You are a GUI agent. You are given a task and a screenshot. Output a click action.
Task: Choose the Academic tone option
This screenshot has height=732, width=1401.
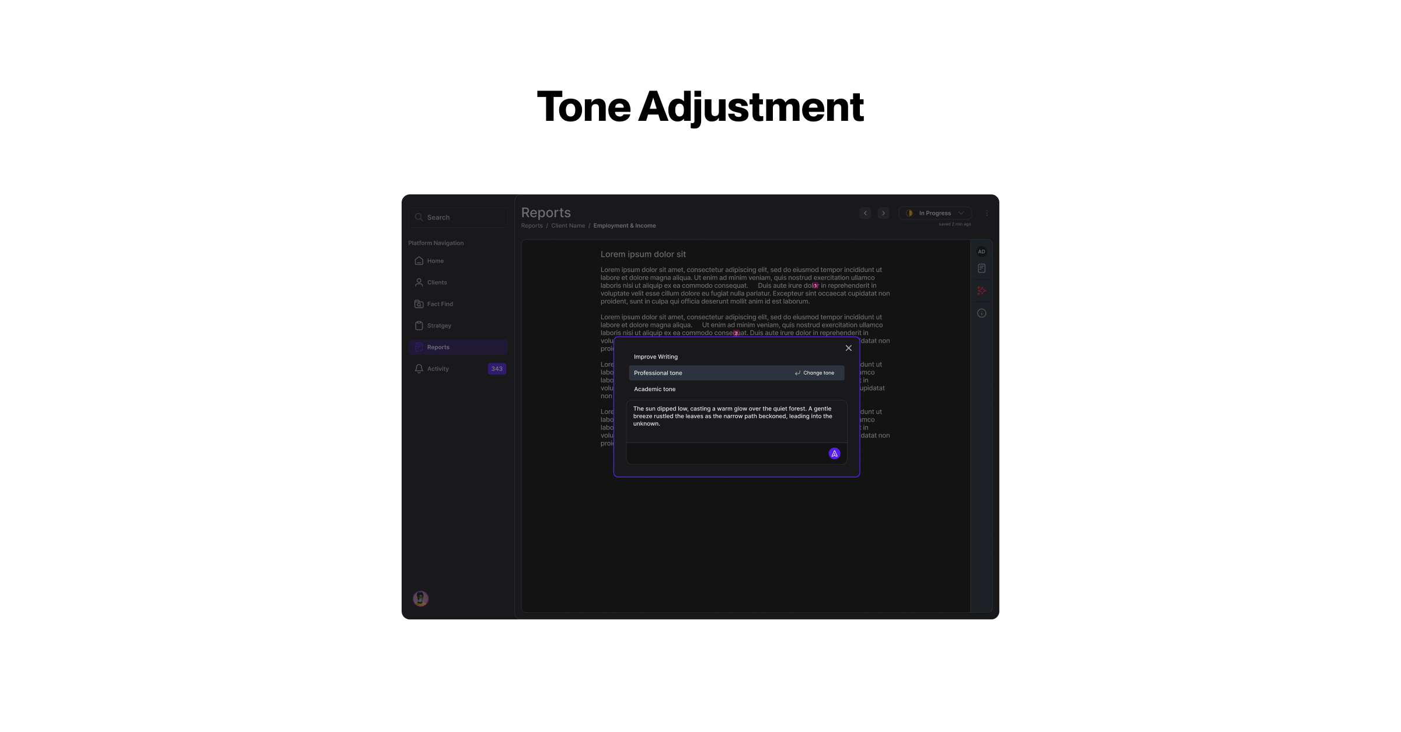pos(654,389)
